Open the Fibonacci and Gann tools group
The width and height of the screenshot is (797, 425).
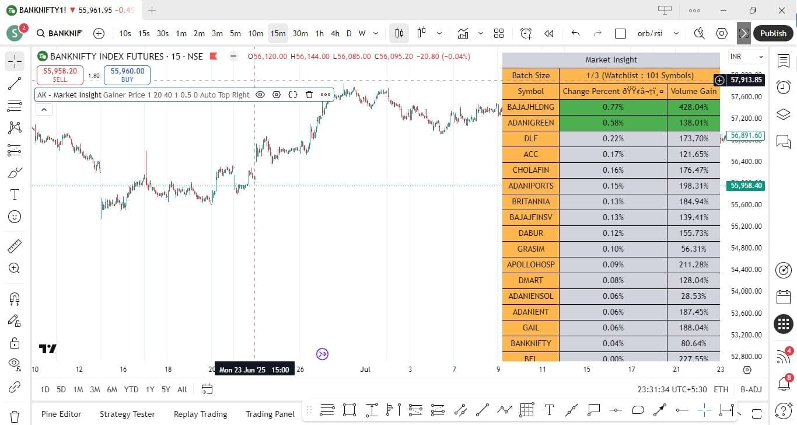pyautogui.click(x=15, y=106)
